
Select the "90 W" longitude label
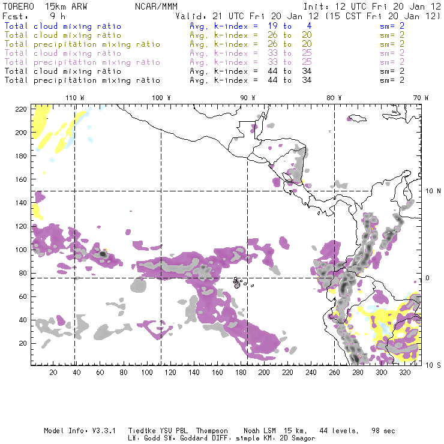(x=248, y=98)
